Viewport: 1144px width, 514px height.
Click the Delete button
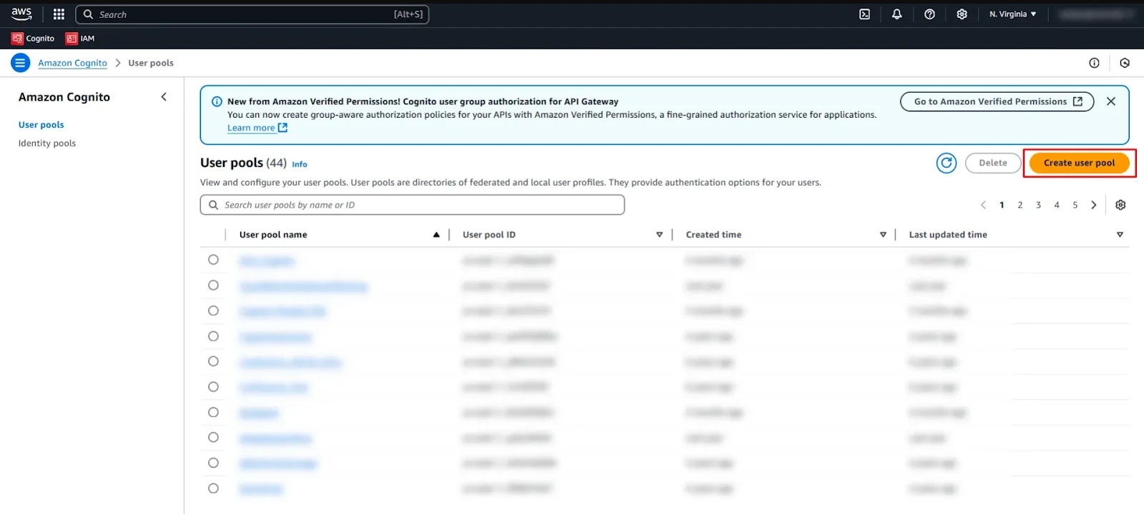click(993, 163)
